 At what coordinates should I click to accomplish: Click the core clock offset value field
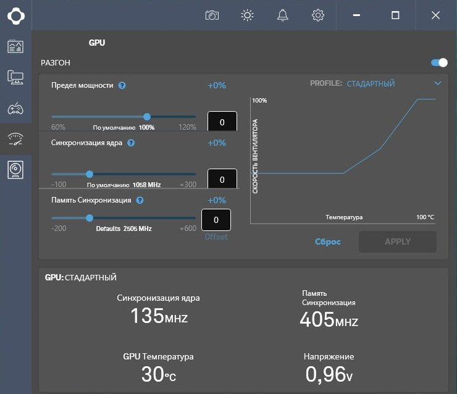pyautogui.click(x=222, y=179)
